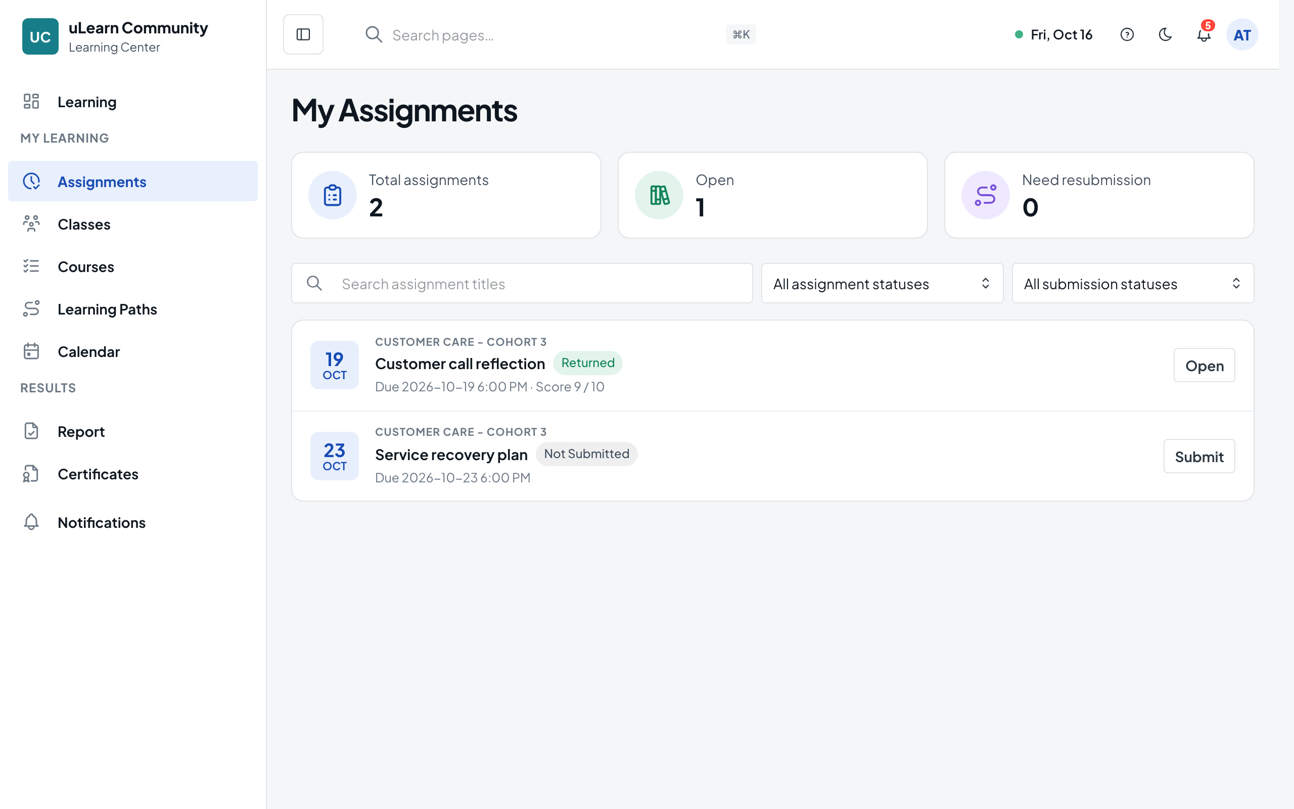The height and width of the screenshot is (809, 1294).
Task: Click the Service recovery plan title
Action: point(451,455)
